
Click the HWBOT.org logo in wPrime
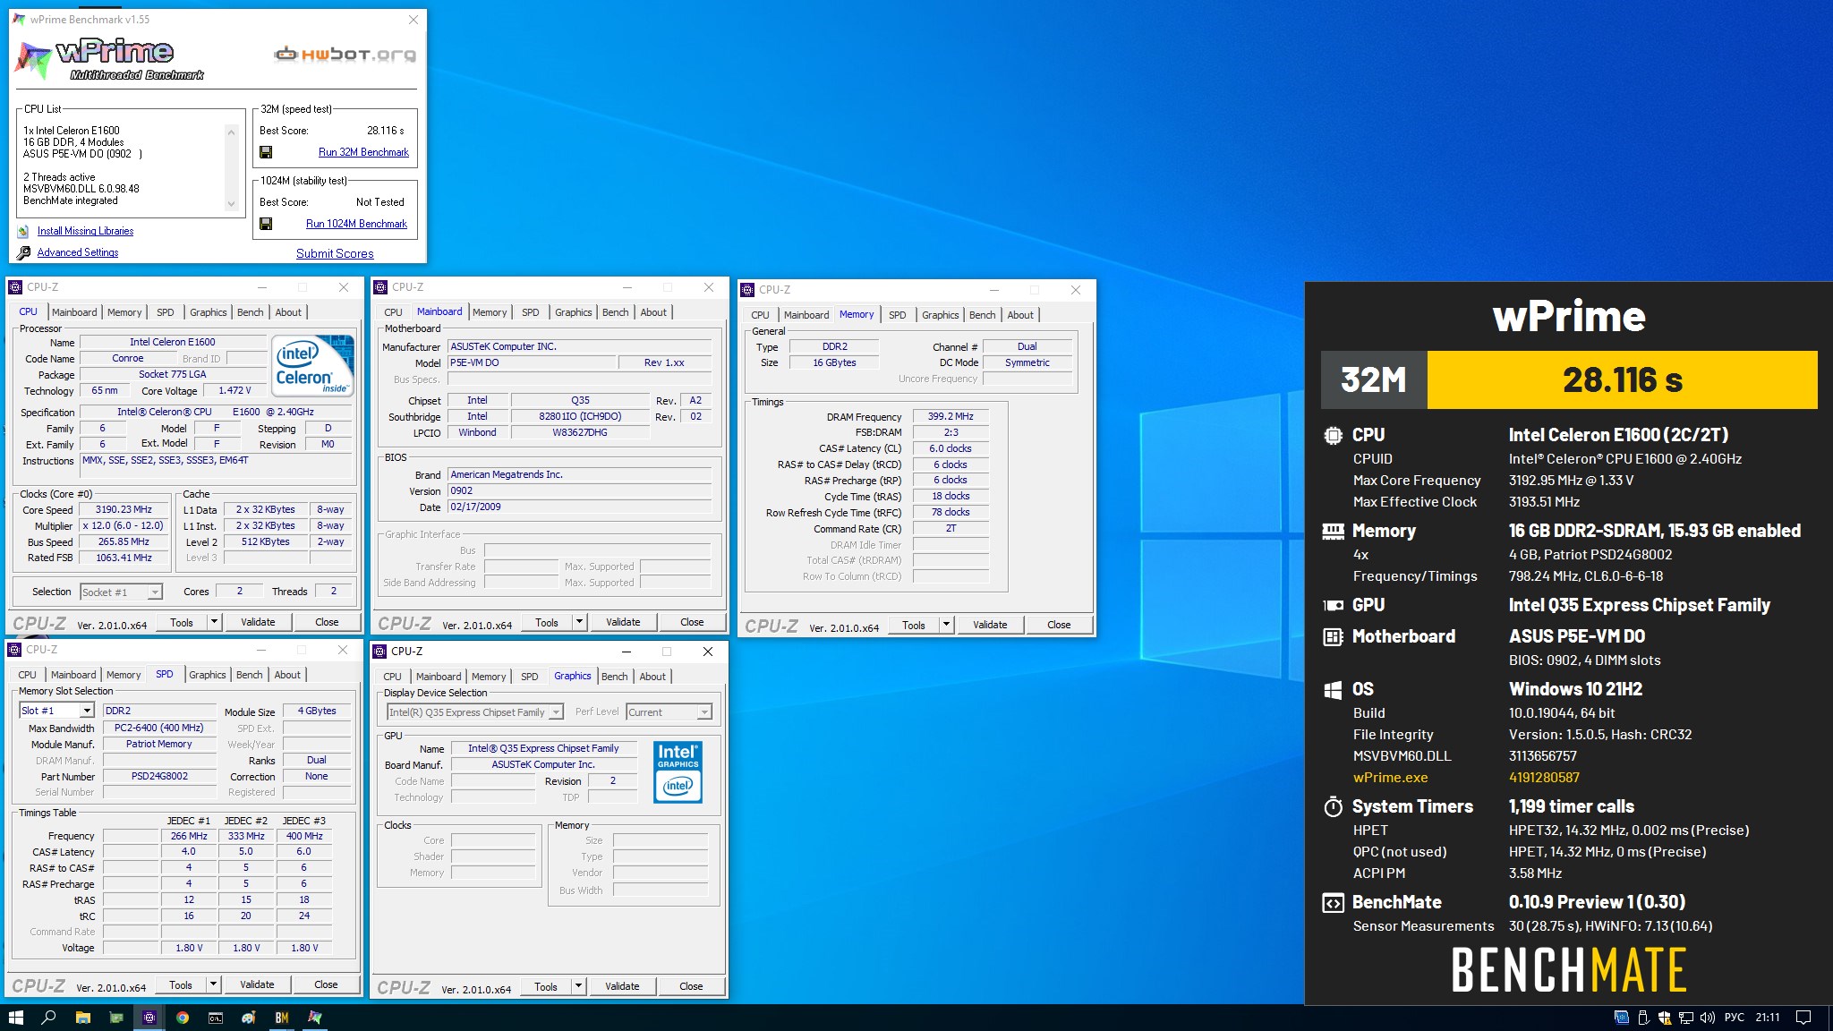[345, 54]
